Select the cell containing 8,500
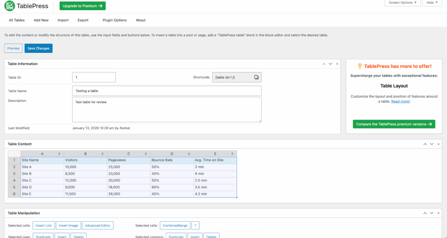The height and width of the screenshot is (238, 447). click(86, 173)
